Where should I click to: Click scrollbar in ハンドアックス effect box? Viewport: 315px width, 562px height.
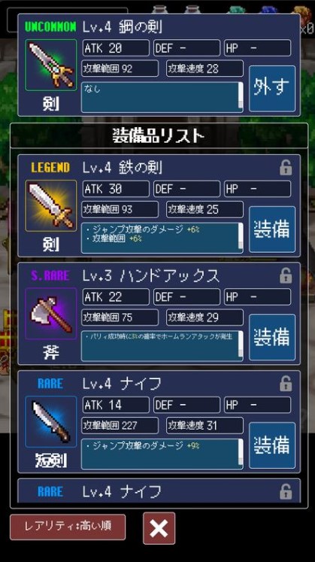(x=241, y=344)
